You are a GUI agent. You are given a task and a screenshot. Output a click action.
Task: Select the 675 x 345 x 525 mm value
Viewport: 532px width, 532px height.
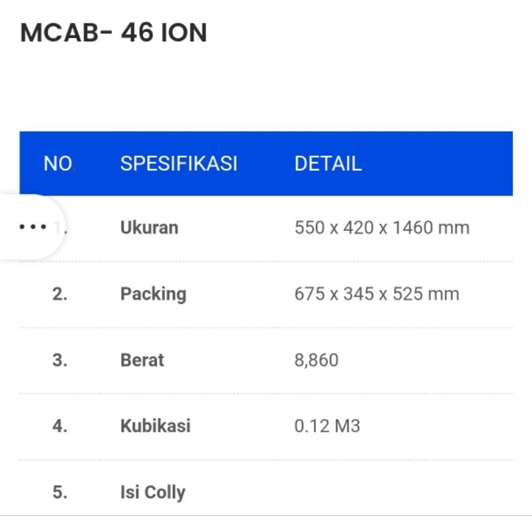click(x=376, y=294)
